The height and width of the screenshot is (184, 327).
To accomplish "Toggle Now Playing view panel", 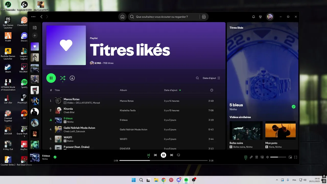I will click(246, 157).
